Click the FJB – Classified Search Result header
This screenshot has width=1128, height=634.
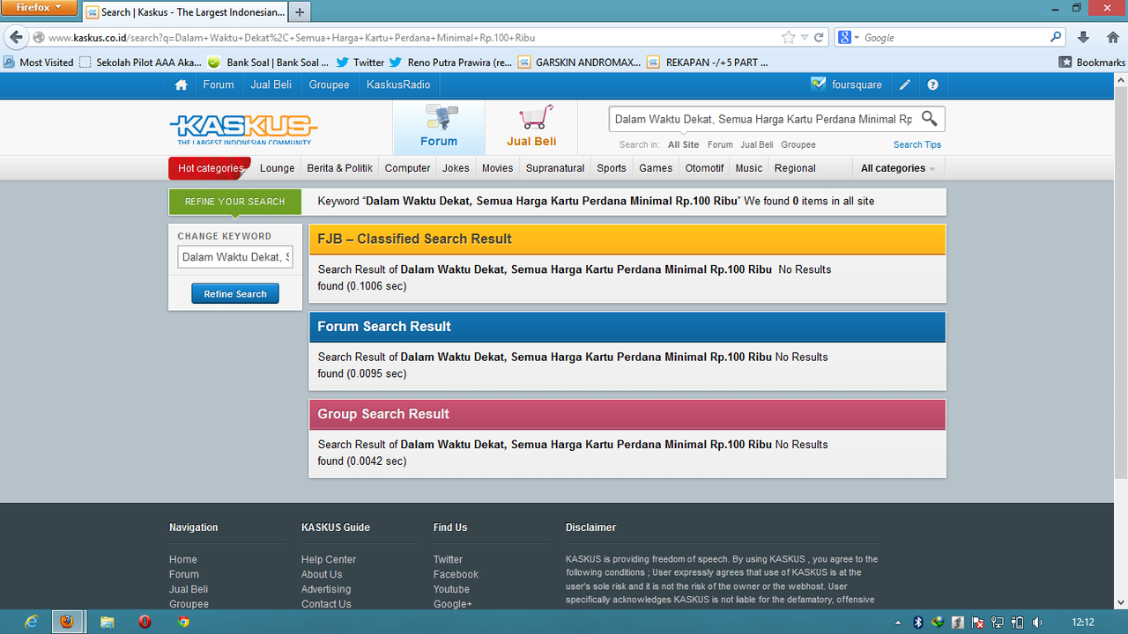point(627,240)
